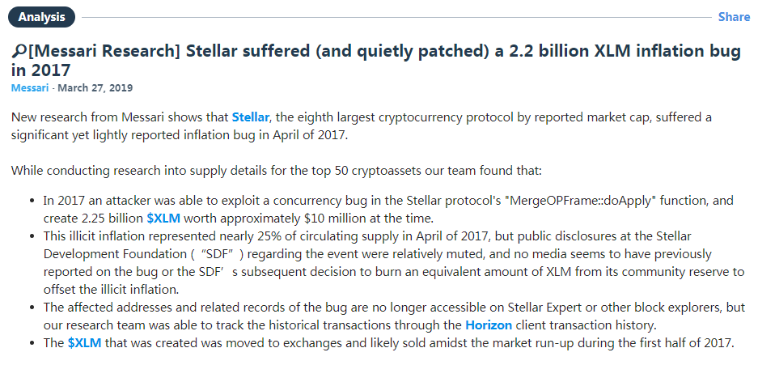Click the magnifier icon before the headline
Image resolution: width=758 pixels, height=365 pixels.
[x=19, y=51]
